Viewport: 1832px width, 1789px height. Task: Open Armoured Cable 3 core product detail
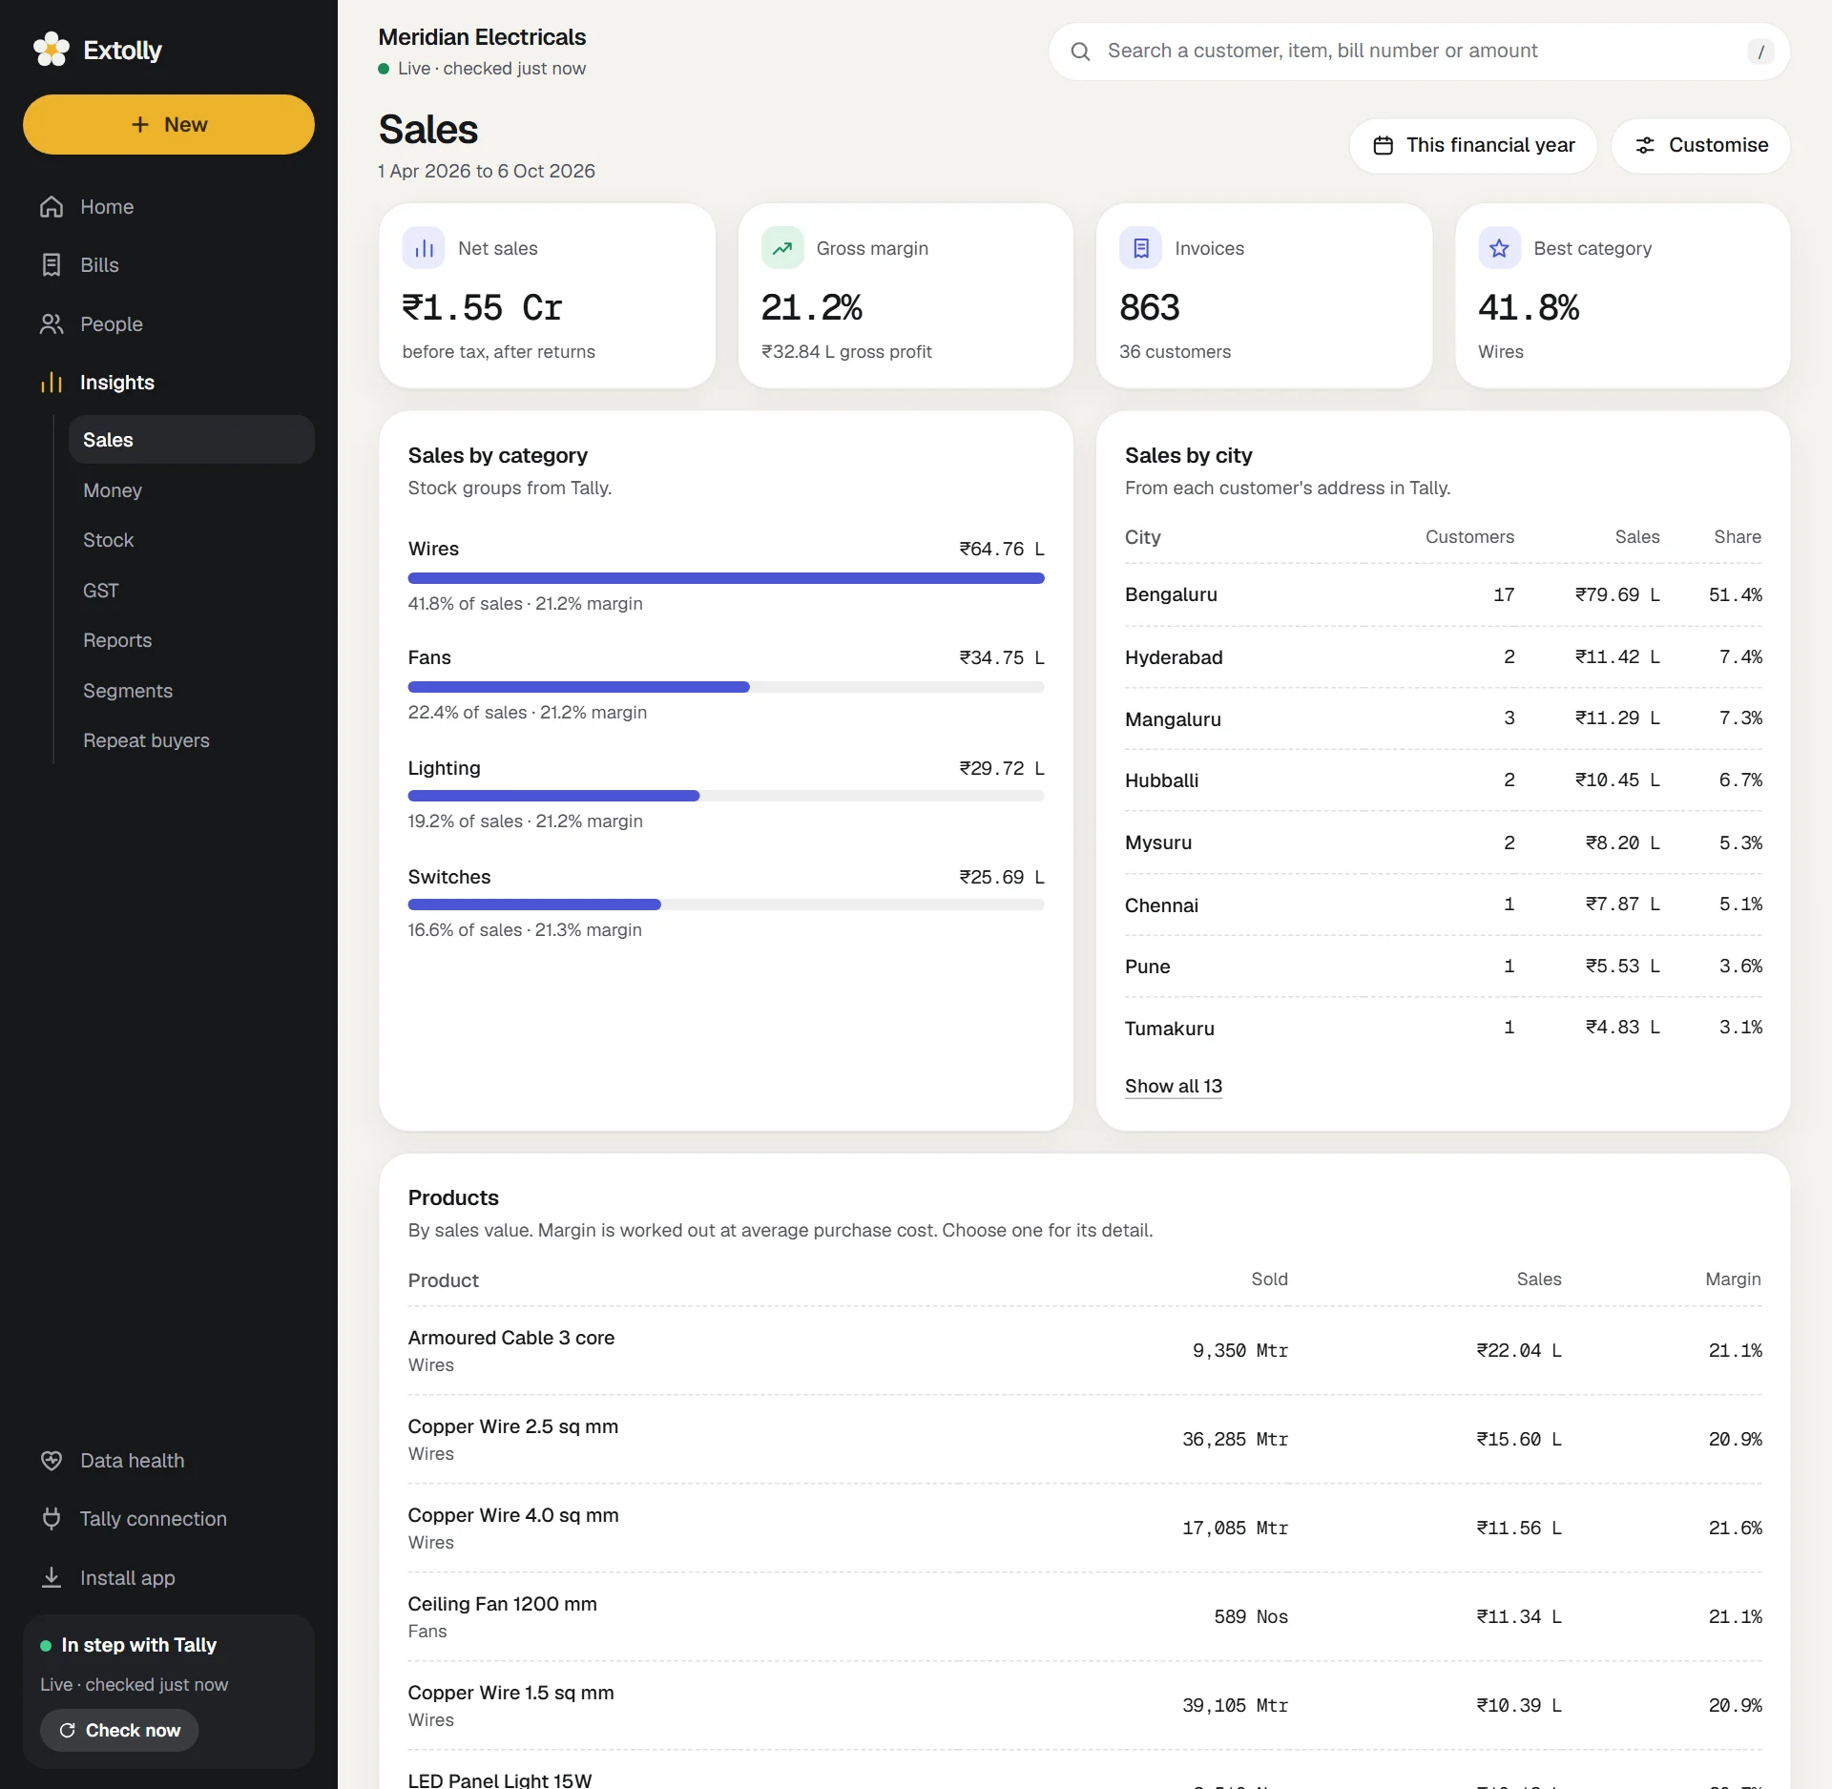(x=1085, y=1351)
